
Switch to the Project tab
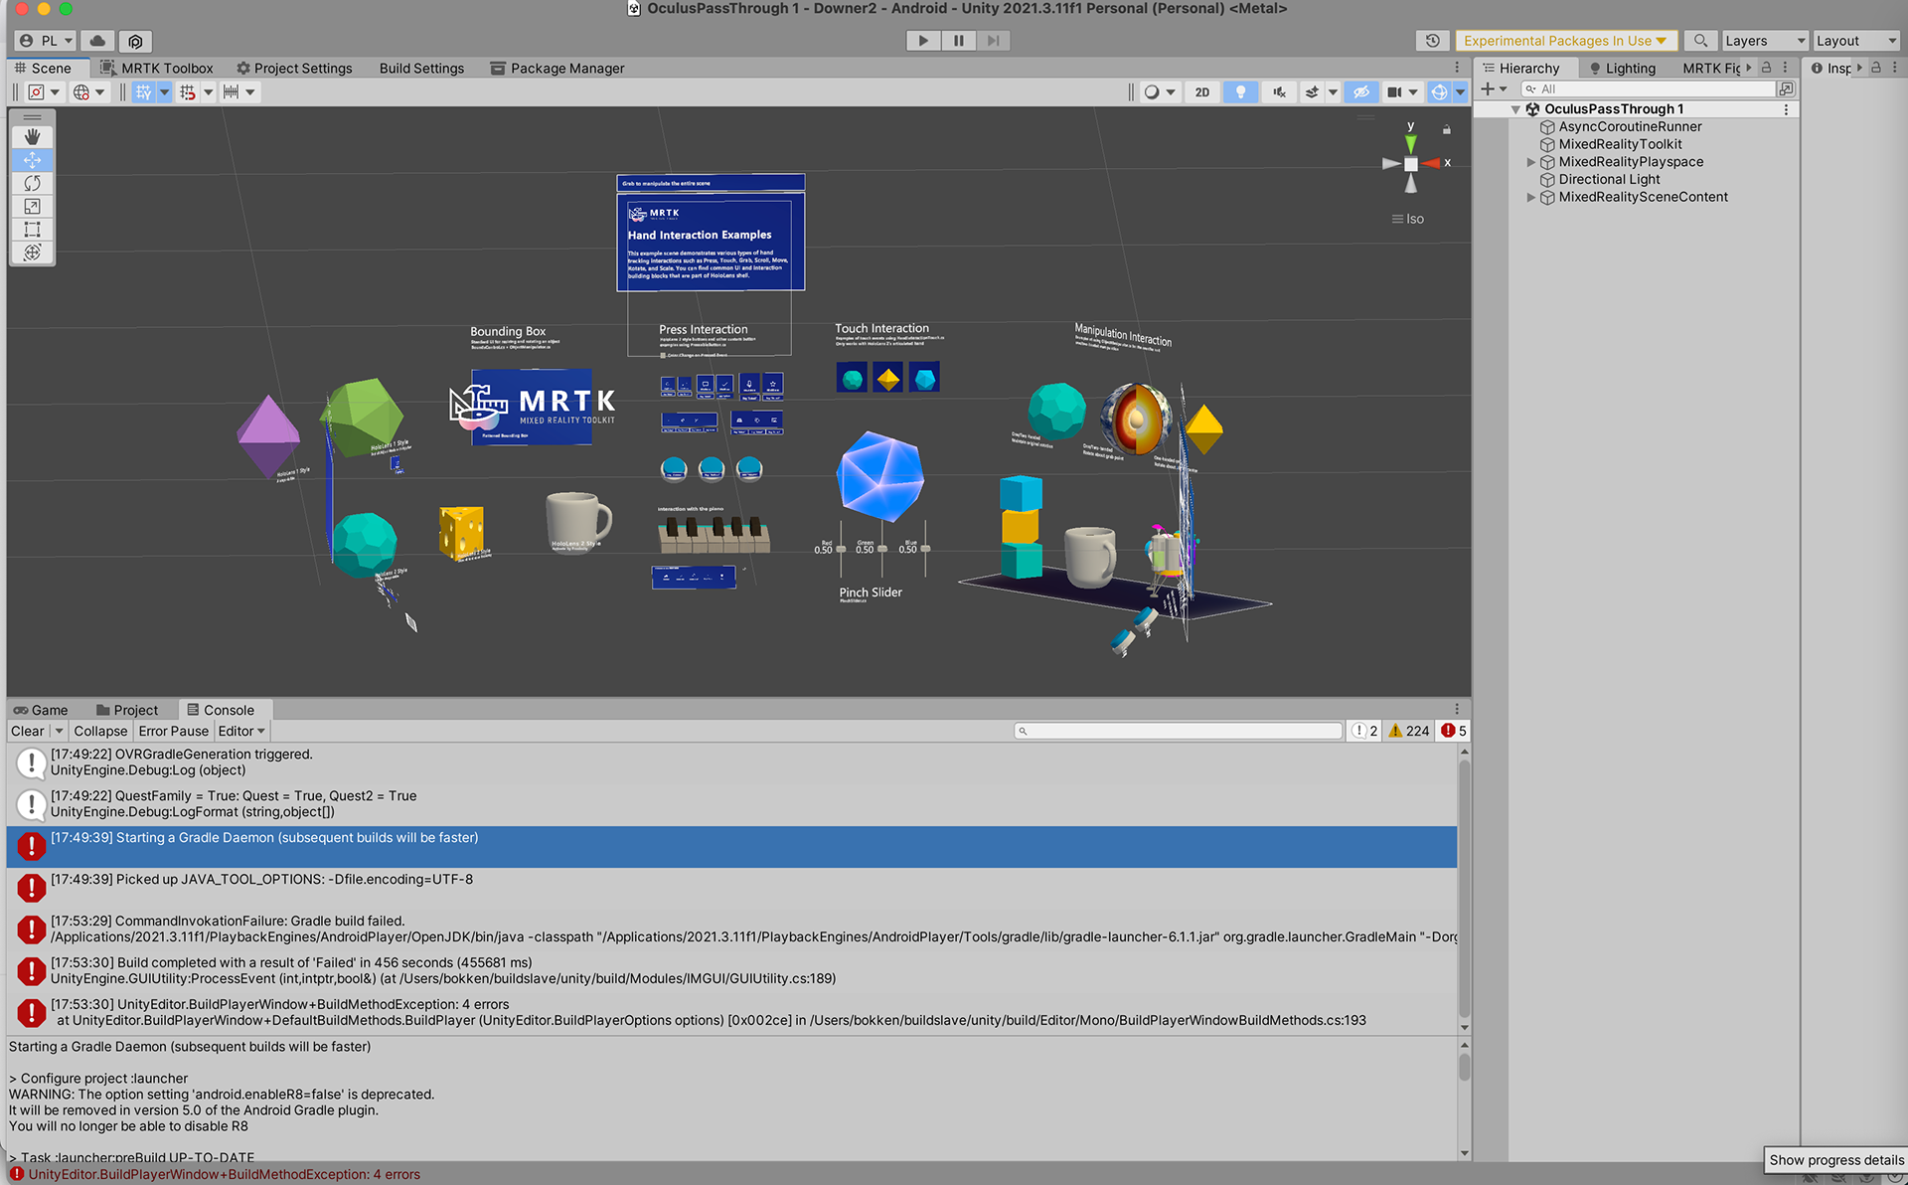pyautogui.click(x=127, y=710)
